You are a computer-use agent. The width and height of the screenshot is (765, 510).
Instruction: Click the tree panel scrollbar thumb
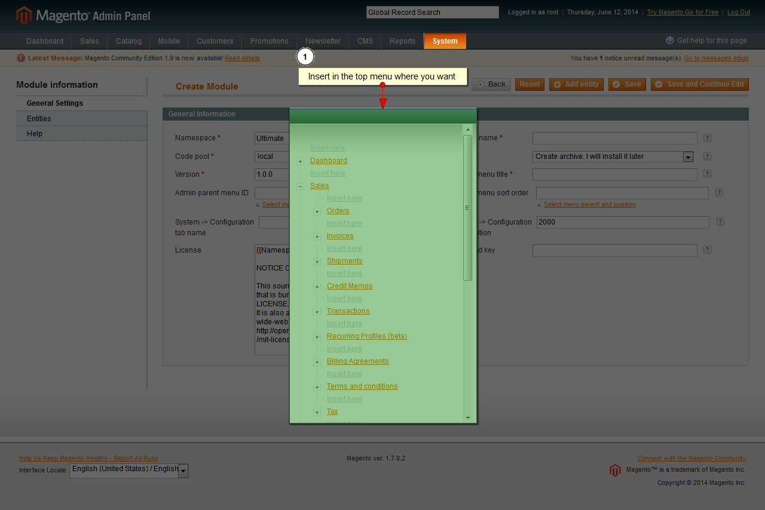click(468, 208)
